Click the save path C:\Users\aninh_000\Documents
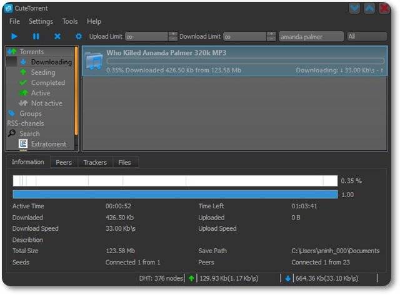Viewport: 400px width, 295px height. click(x=336, y=251)
